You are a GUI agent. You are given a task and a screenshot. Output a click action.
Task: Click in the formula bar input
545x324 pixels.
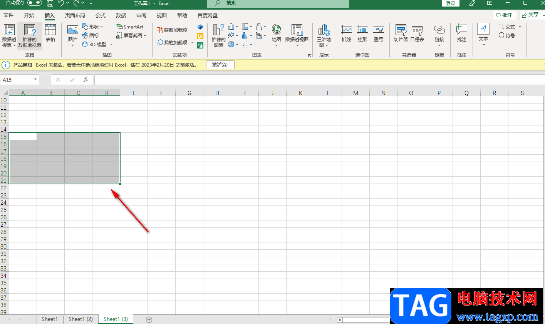click(x=319, y=80)
